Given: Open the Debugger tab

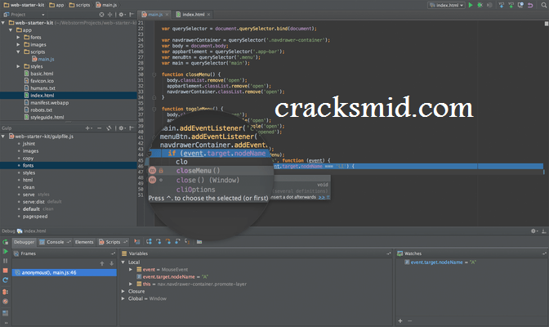Looking at the screenshot, I should [x=25, y=242].
